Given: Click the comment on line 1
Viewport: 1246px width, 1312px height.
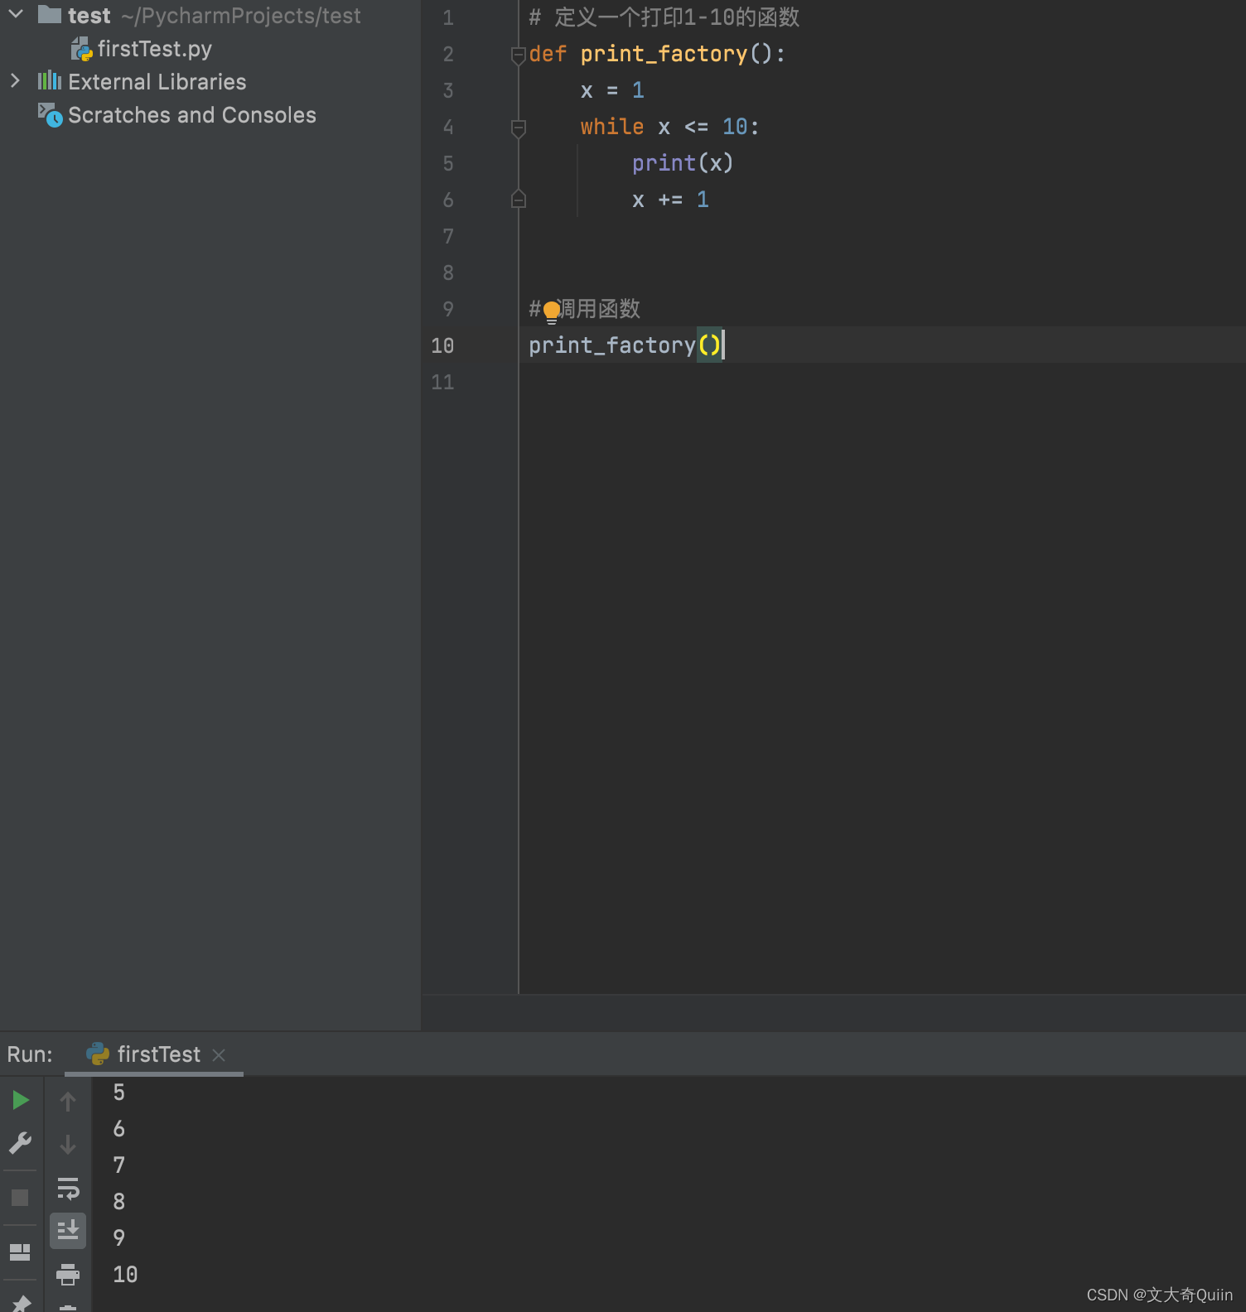Looking at the screenshot, I should (664, 17).
